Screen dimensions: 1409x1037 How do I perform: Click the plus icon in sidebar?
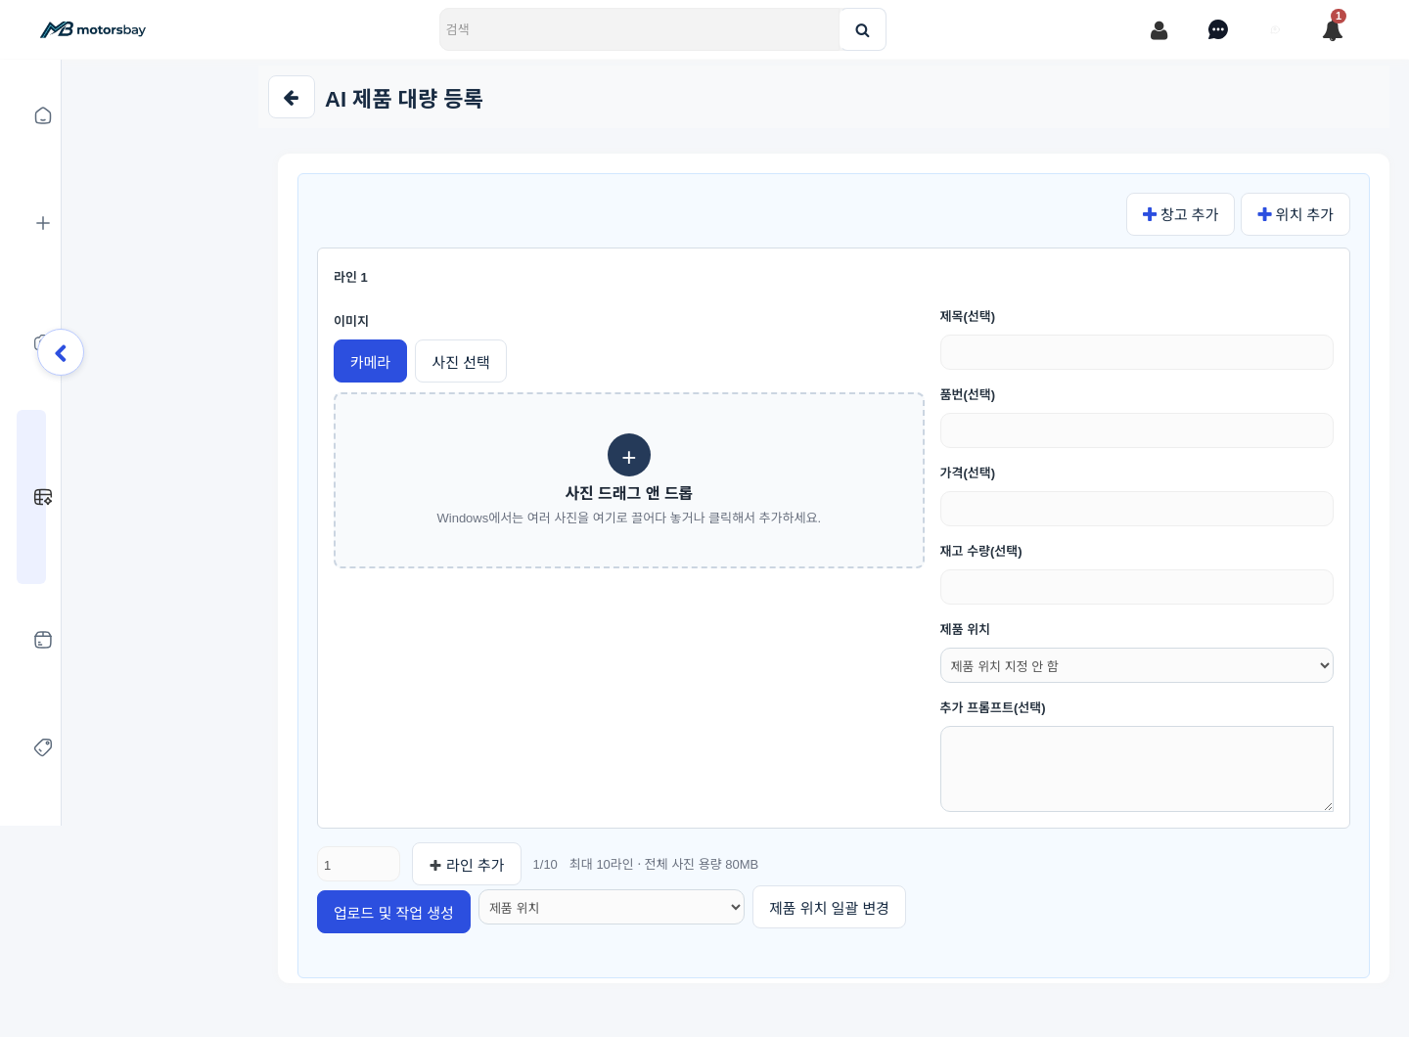tap(43, 223)
